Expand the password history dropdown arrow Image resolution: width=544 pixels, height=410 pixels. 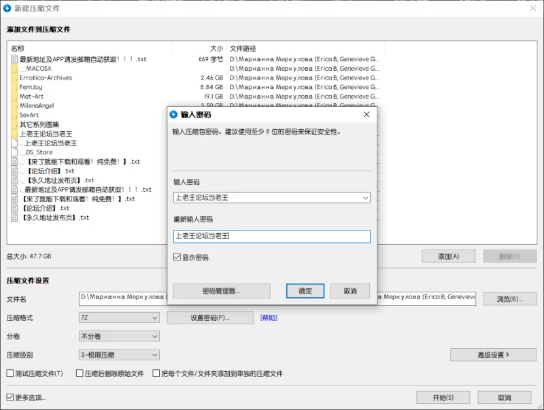click(x=365, y=198)
